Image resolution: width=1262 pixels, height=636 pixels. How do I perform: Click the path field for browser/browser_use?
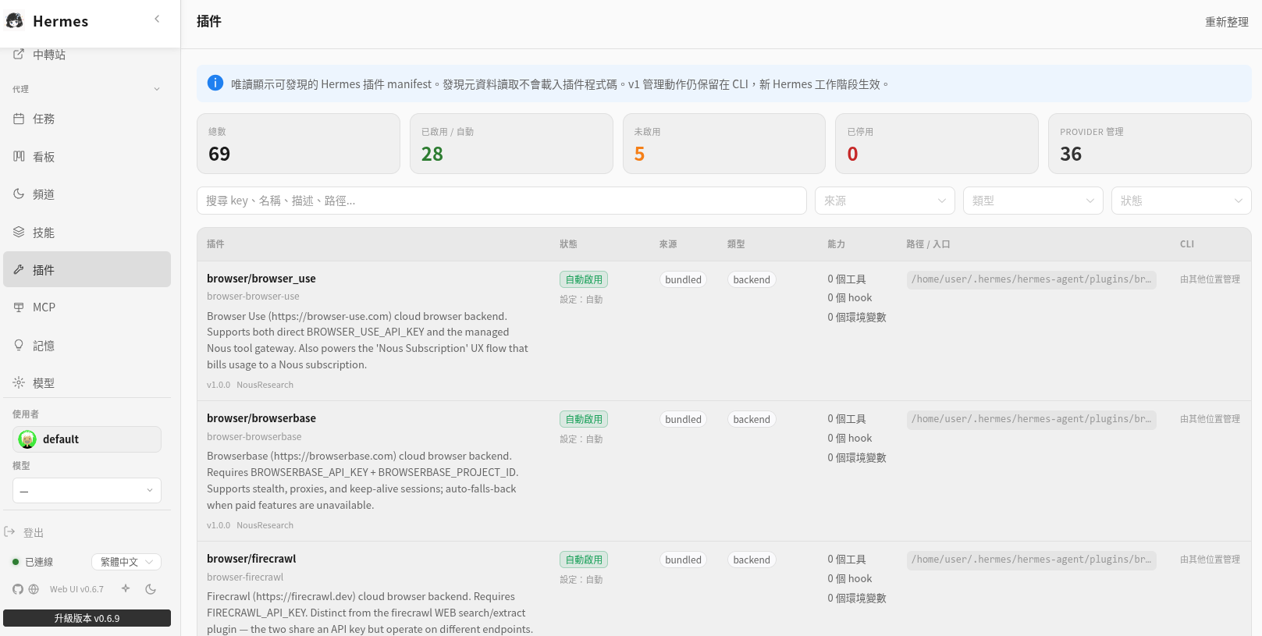coord(1032,279)
